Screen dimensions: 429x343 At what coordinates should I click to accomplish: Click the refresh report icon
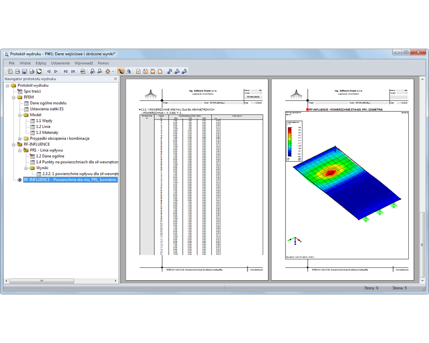39,71
